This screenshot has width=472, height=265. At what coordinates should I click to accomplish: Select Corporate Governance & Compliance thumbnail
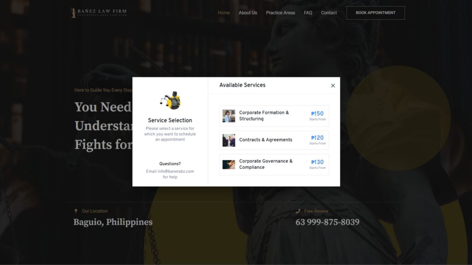pyautogui.click(x=229, y=165)
